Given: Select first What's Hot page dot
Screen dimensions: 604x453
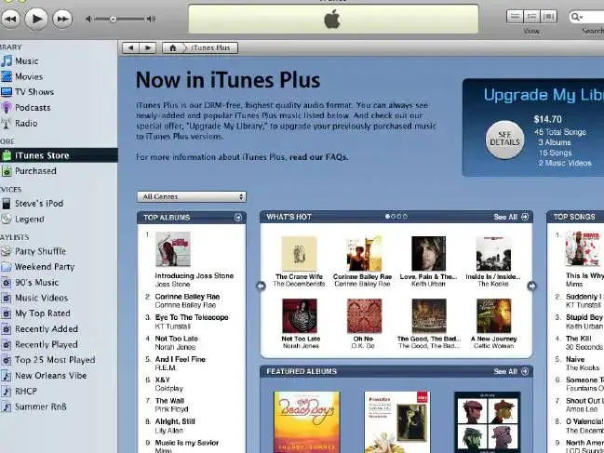Looking at the screenshot, I should [387, 217].
